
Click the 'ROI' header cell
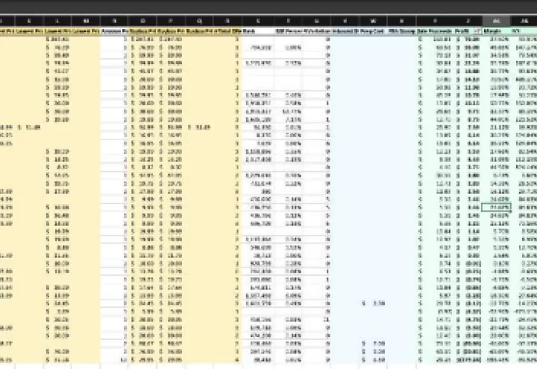point(524,31)
